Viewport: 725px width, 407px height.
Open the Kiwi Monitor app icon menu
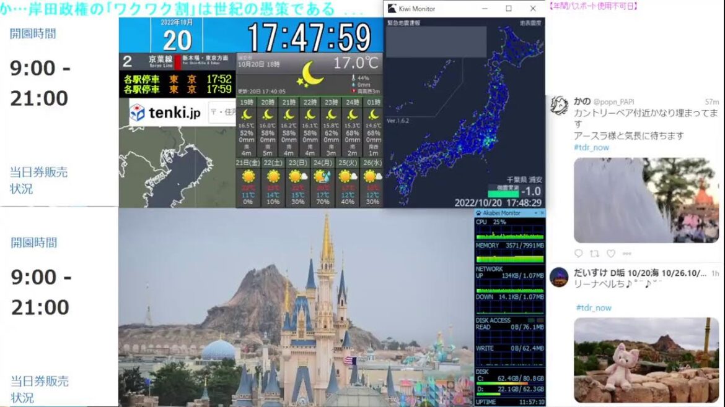391,8
